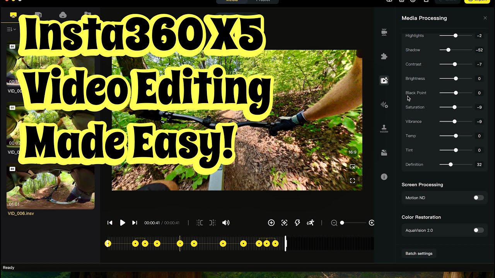
Task: Click the lightning bolt speed icon
Action: pyautogui.click(x=297, y=223)
